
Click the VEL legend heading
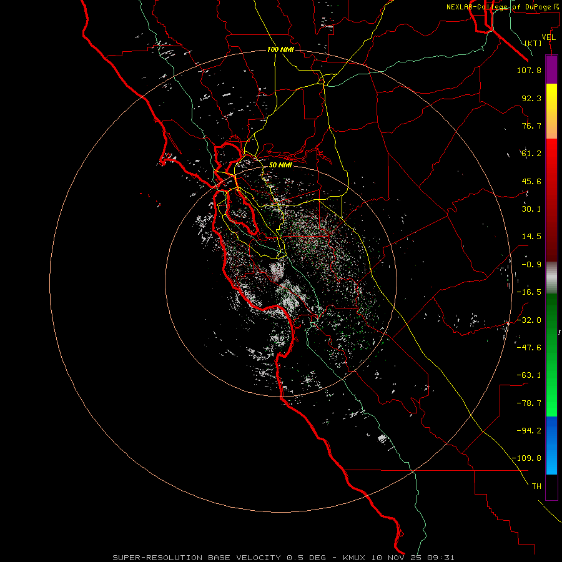549,37
